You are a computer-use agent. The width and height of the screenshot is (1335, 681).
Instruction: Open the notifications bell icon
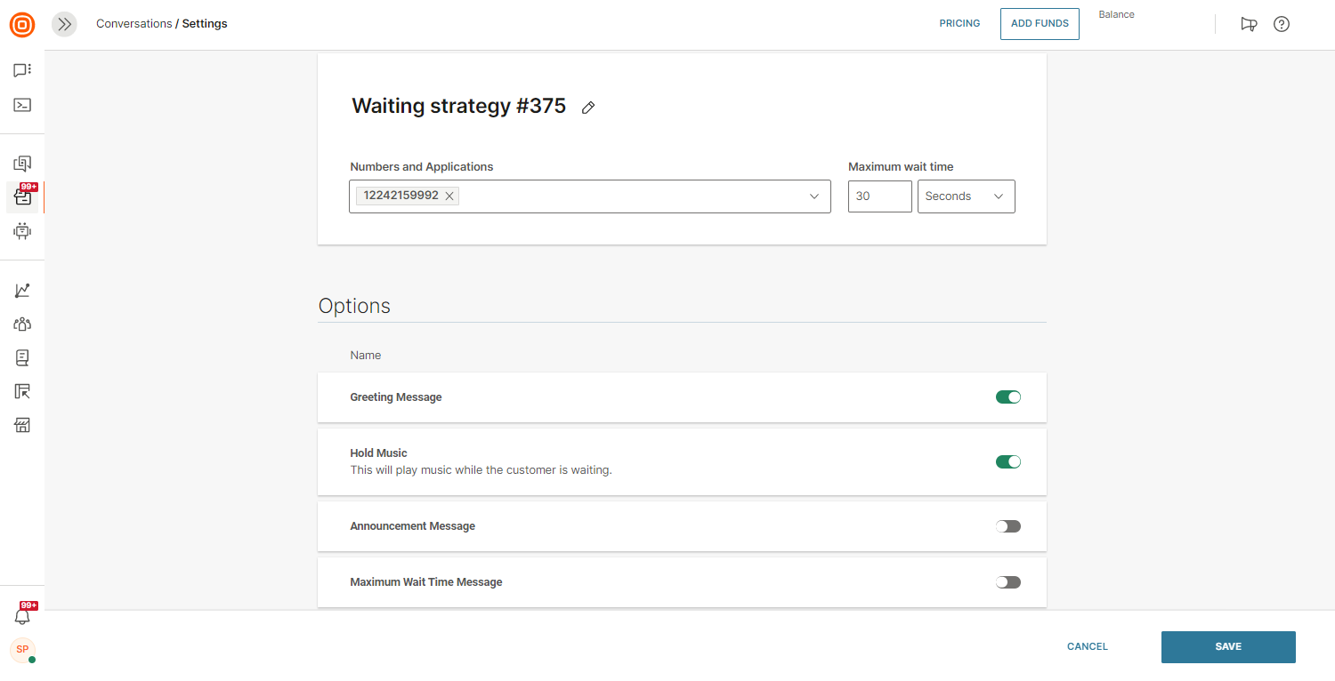[x=22, y=616]
